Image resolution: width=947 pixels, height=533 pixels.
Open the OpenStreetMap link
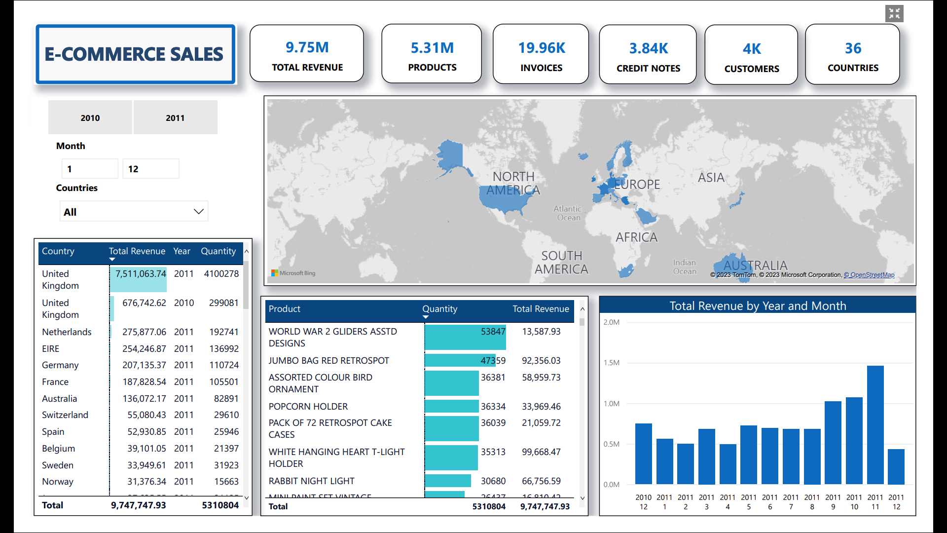click(869, 275)
